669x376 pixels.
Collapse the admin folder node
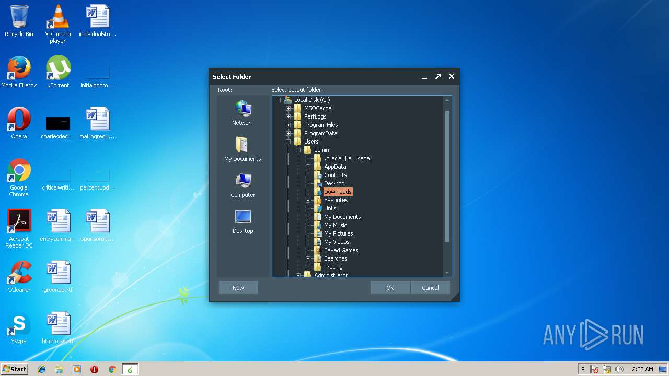[298, 150]
